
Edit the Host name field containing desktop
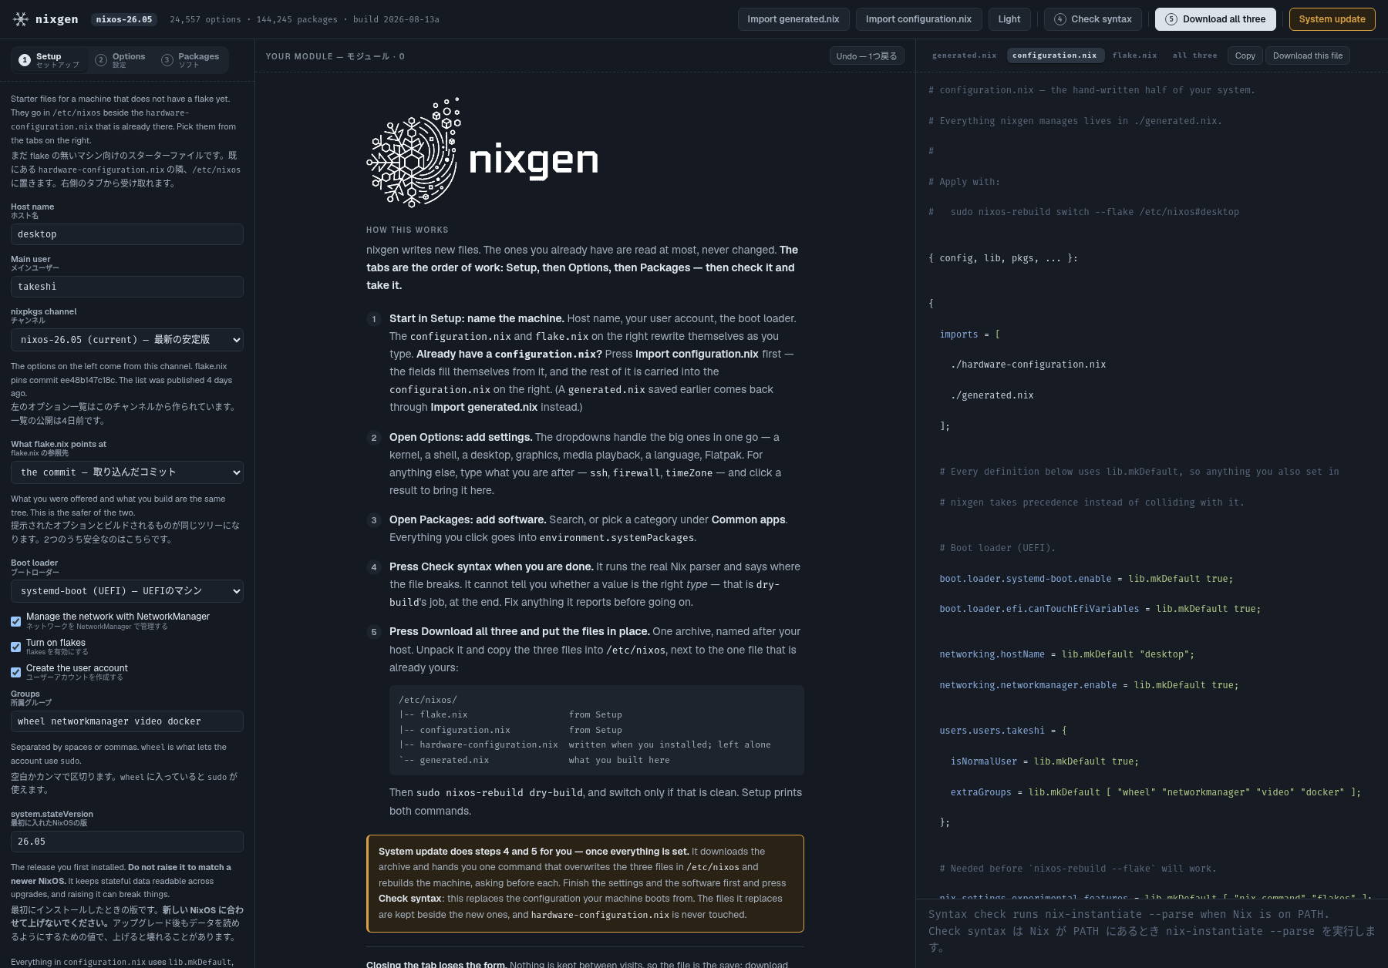[x=127, y=234]
